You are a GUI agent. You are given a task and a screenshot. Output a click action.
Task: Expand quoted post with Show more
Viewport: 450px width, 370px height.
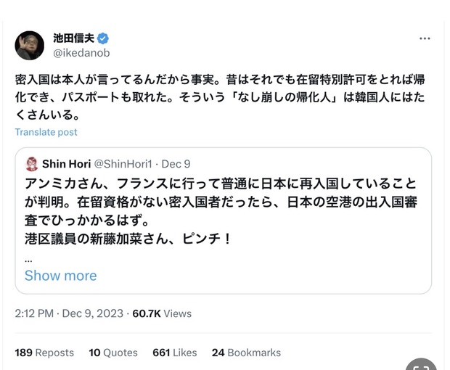(60, 276)
